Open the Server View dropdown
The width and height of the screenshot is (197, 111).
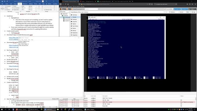[x=65, y=12]
